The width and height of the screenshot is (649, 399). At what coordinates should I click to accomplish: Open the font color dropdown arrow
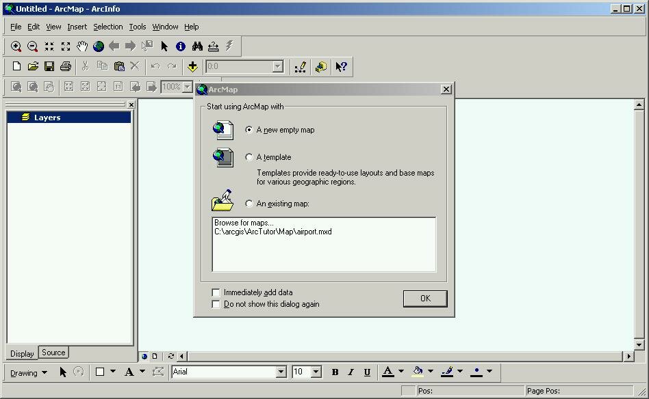pos(400,371)
